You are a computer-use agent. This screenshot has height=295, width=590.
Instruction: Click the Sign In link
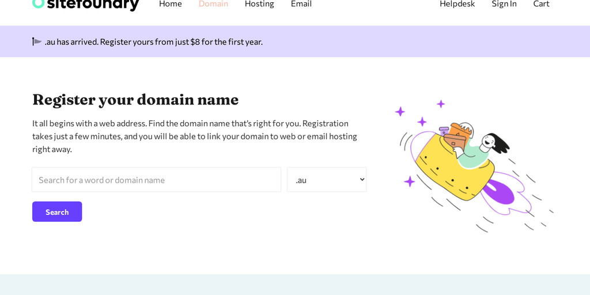[504, 4]
